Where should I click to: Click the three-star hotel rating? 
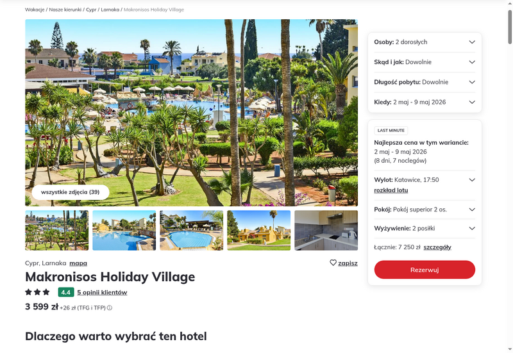[x=37, y=292]
